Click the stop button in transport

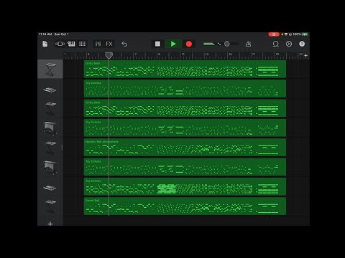[157, 44]
